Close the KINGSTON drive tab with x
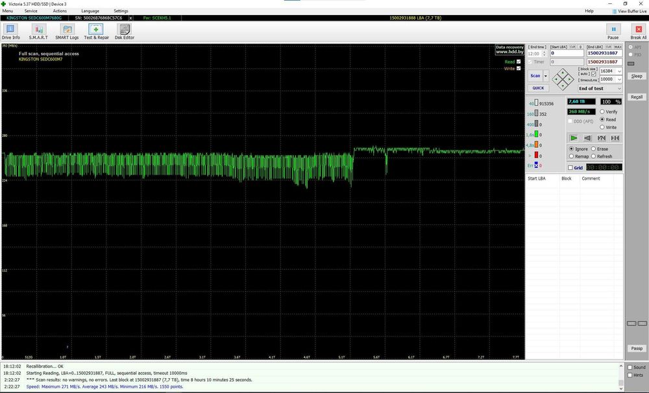649x393 pixels. coord(131,18)
